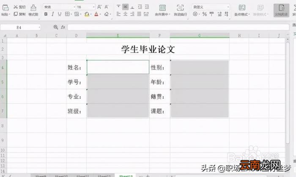Apply percent style

[204, 14]
